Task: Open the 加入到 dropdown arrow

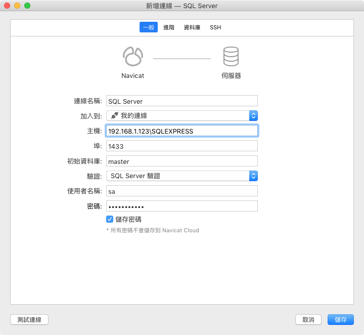Action: click(x=254, y=116)
